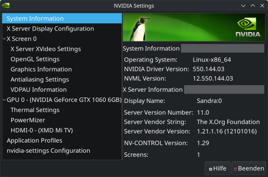Image resolution: width=268 pixels, height=177 pixels.
Task: Collapse the GPU 0 tree node
Action: pyautogui.click(x=4, y=100)
